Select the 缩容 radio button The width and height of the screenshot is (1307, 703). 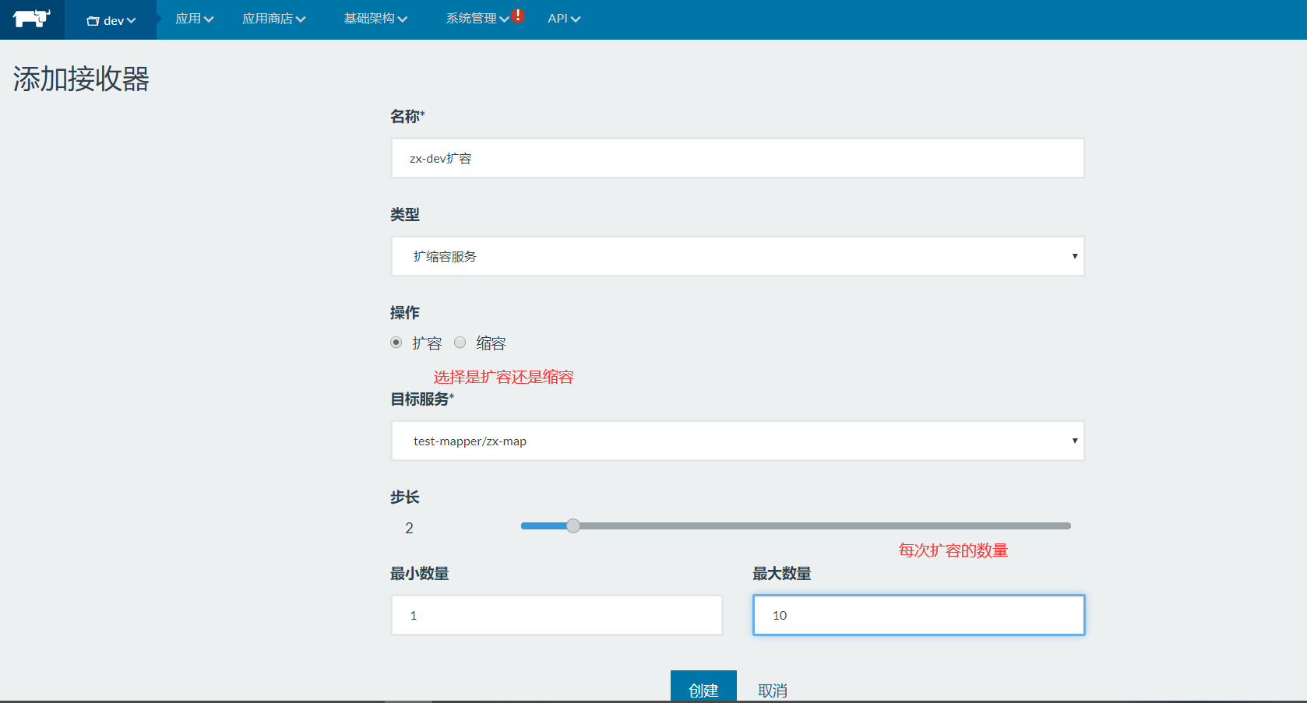(x=460, y=343)
